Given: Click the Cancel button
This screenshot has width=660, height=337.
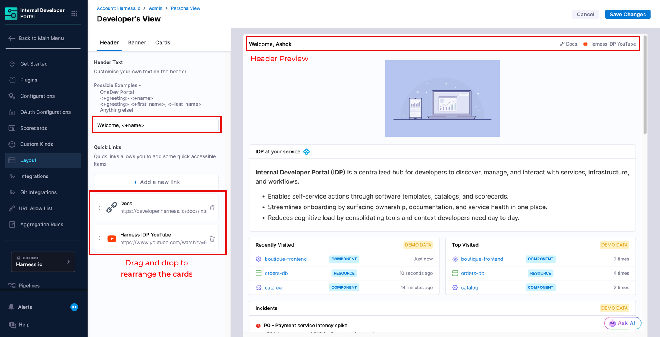Looking at the screenshot, I should click(x=586, y=14).
